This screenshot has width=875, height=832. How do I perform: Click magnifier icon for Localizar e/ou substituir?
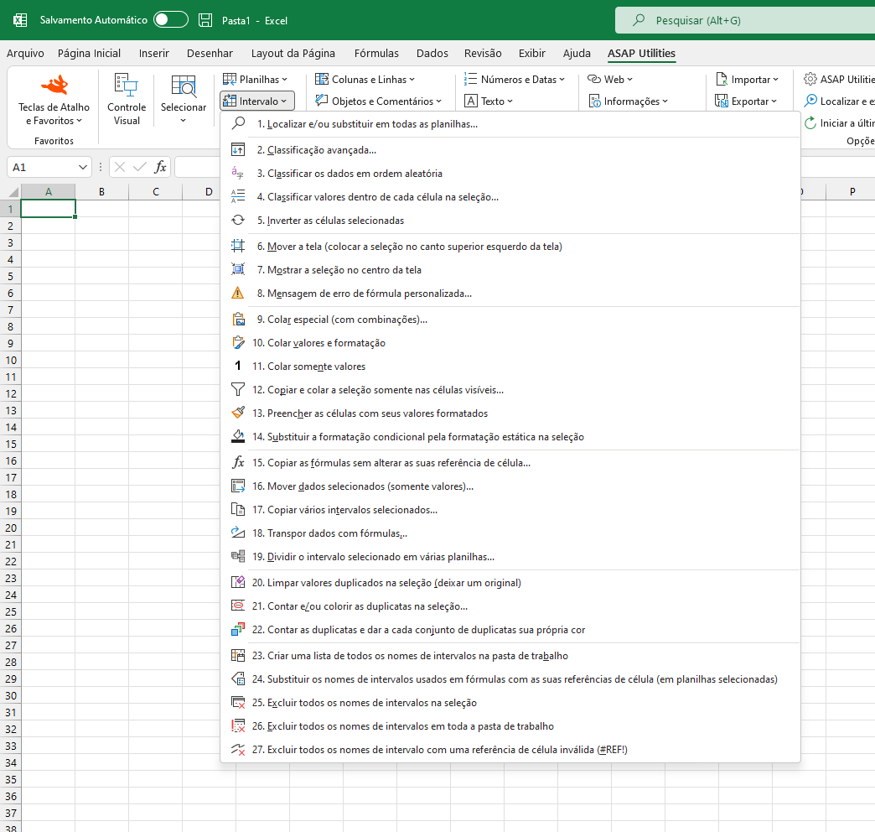(x=238, y=122)
